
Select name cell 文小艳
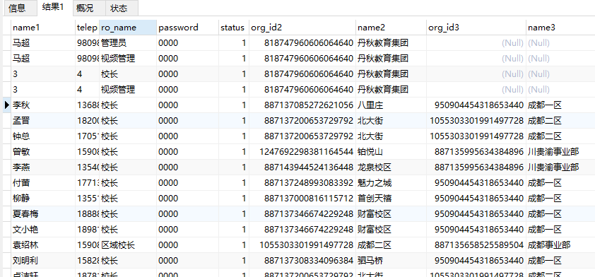tap(43, 230)
